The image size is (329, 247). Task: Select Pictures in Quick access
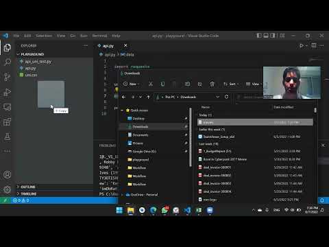138,143
